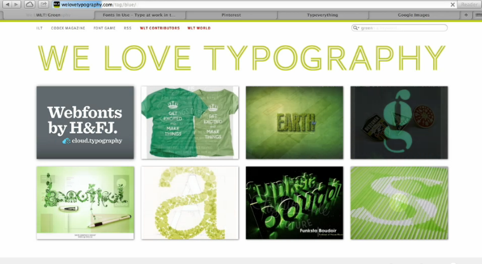Image resolution: width=482 pixels, height=264 pixels.
Task: Focus the green keyword search field
Action: point(399,28)
